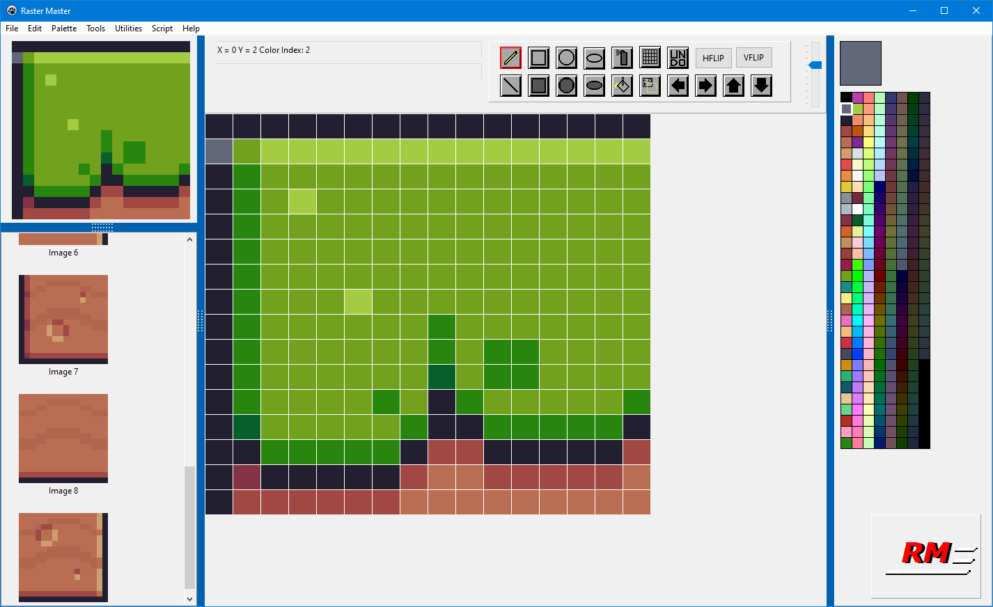993x607 pixels.
Task: Click the VFLIP button
Action: coord(753,58)
